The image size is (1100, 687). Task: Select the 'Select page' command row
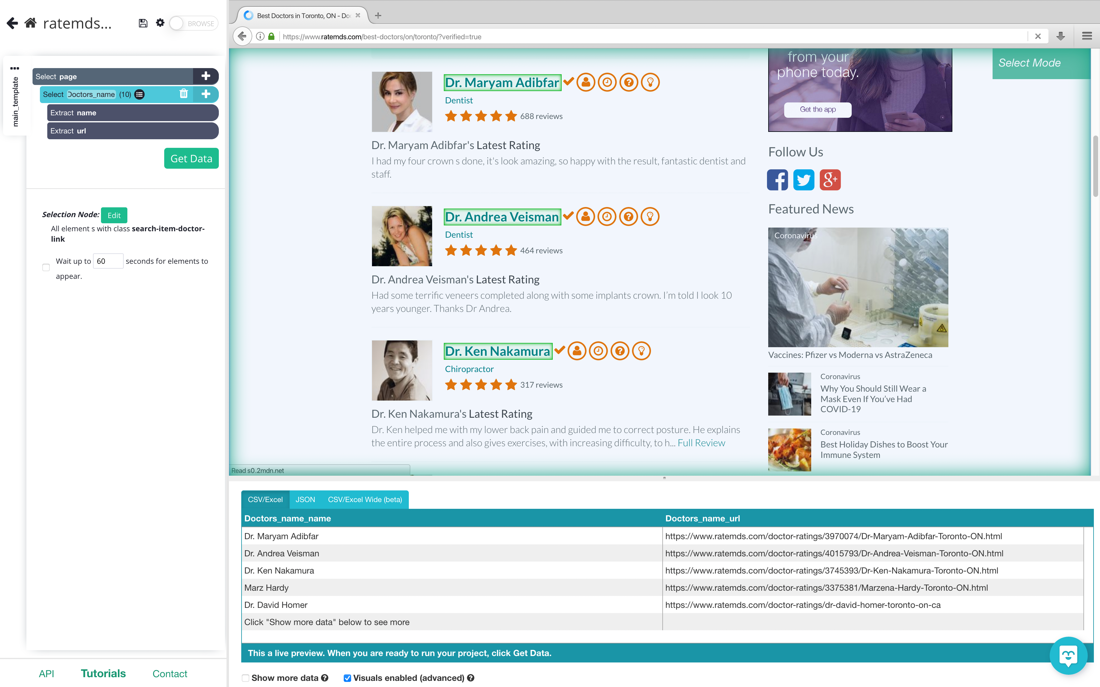click(113, 76)
